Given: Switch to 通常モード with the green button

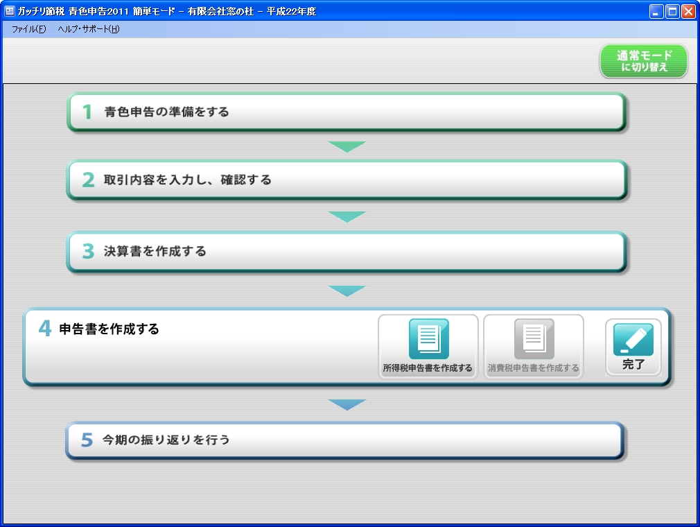Looking at the screenshot, I should coord(642,61).
